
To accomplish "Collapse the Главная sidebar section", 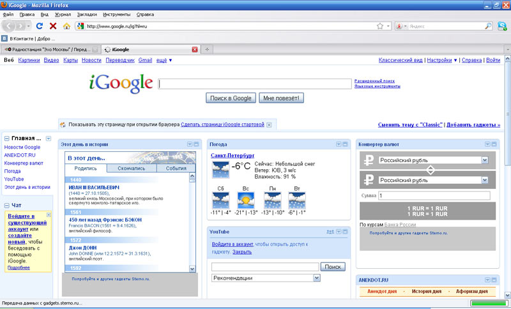I will coord(6,139).
